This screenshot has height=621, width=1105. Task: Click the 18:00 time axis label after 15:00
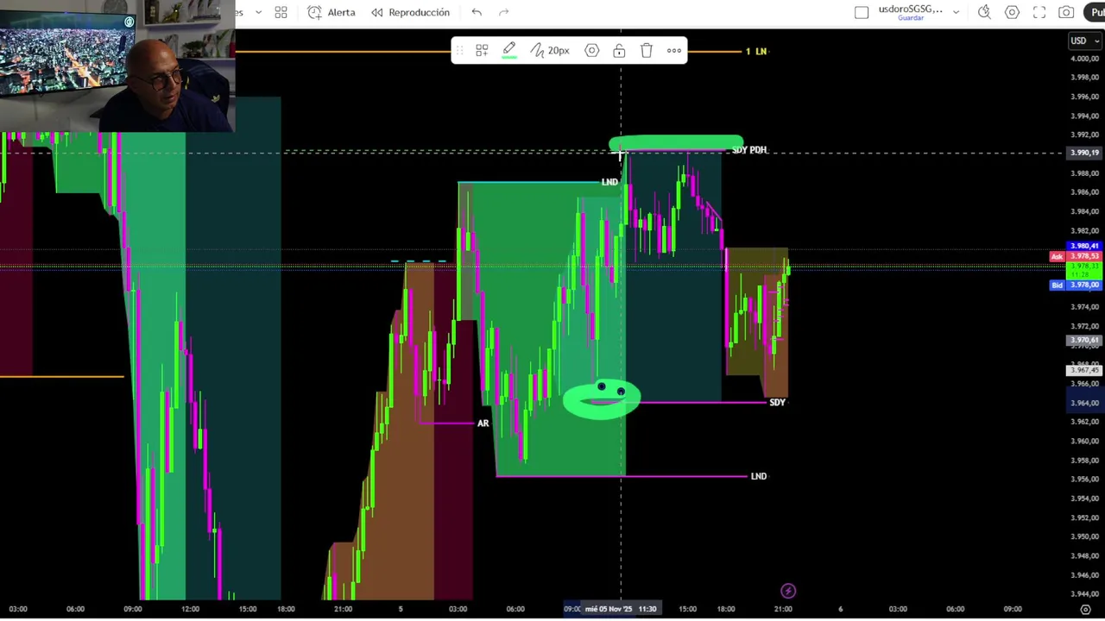pyautogui.click(x=726, y=609)
